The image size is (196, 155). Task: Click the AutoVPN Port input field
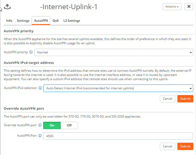(x=118, y=136)
